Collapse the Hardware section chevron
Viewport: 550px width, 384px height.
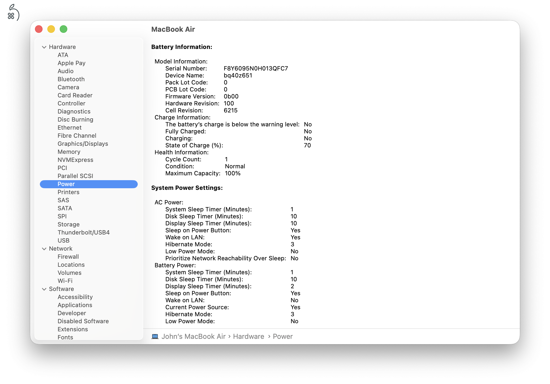coord(44,47)
